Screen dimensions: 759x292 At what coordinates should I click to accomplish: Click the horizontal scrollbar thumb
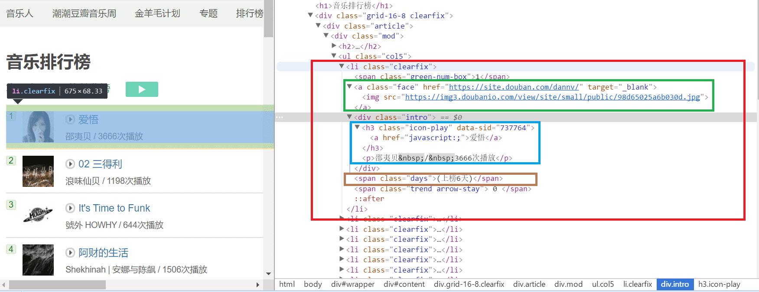pyautogui.click(x=57, y=285)
